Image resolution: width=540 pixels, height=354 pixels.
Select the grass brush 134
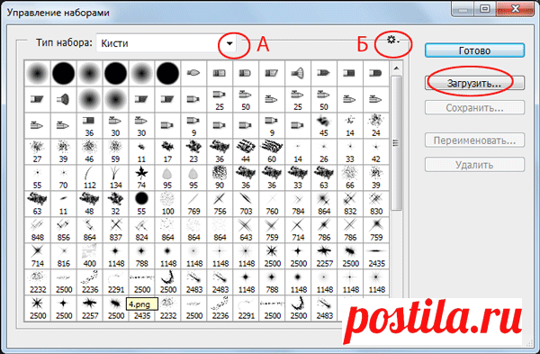tap(116, 177)
